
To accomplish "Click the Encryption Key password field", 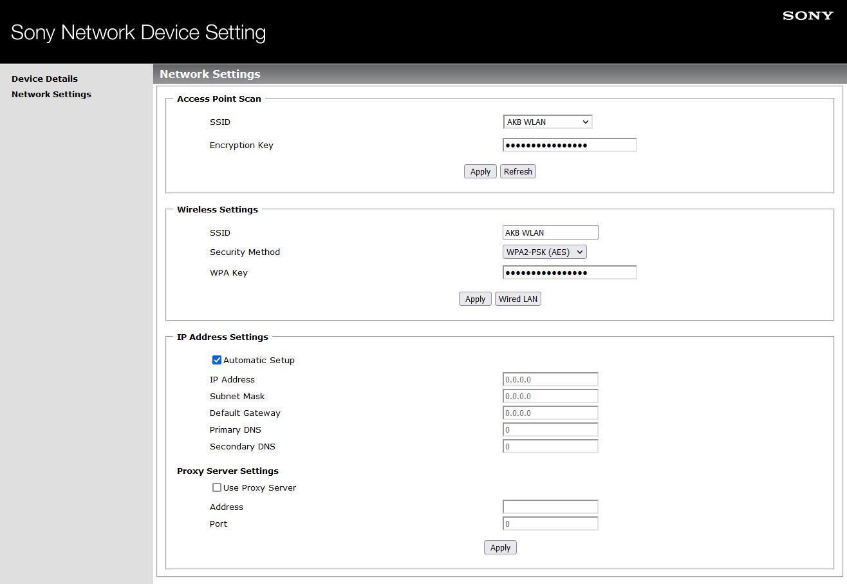I will pos(569,145).
